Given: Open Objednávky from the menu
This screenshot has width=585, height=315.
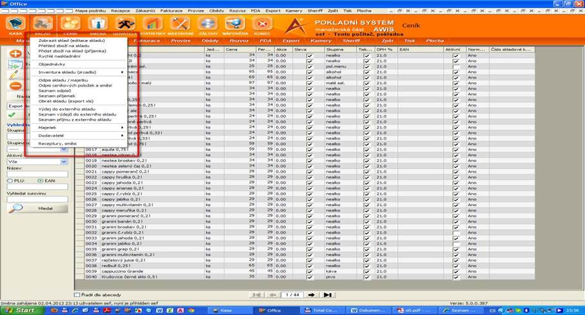Looking at the screenshot, I should click(52, 64).
